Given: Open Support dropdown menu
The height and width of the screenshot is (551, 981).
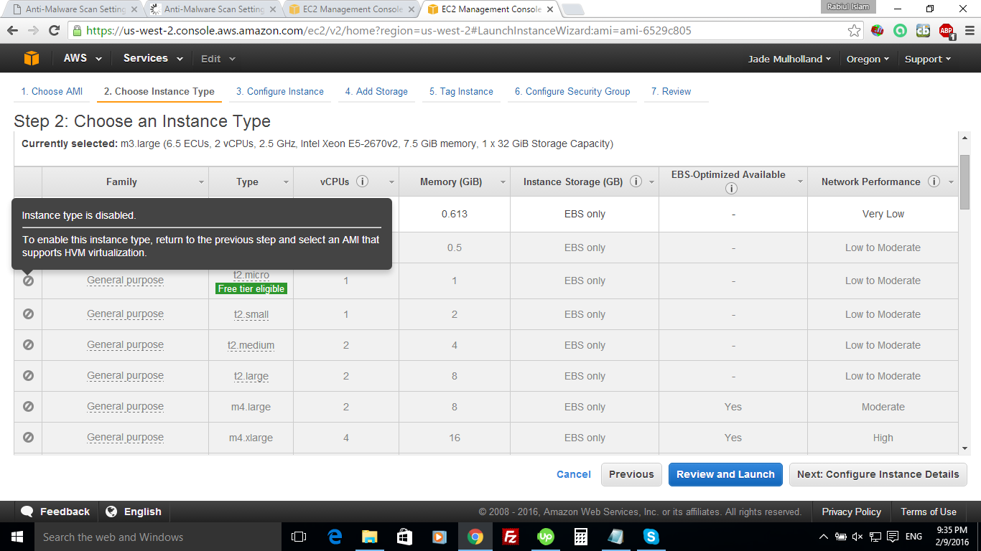Looking at the screenshot, I should [x=928, y=59].
